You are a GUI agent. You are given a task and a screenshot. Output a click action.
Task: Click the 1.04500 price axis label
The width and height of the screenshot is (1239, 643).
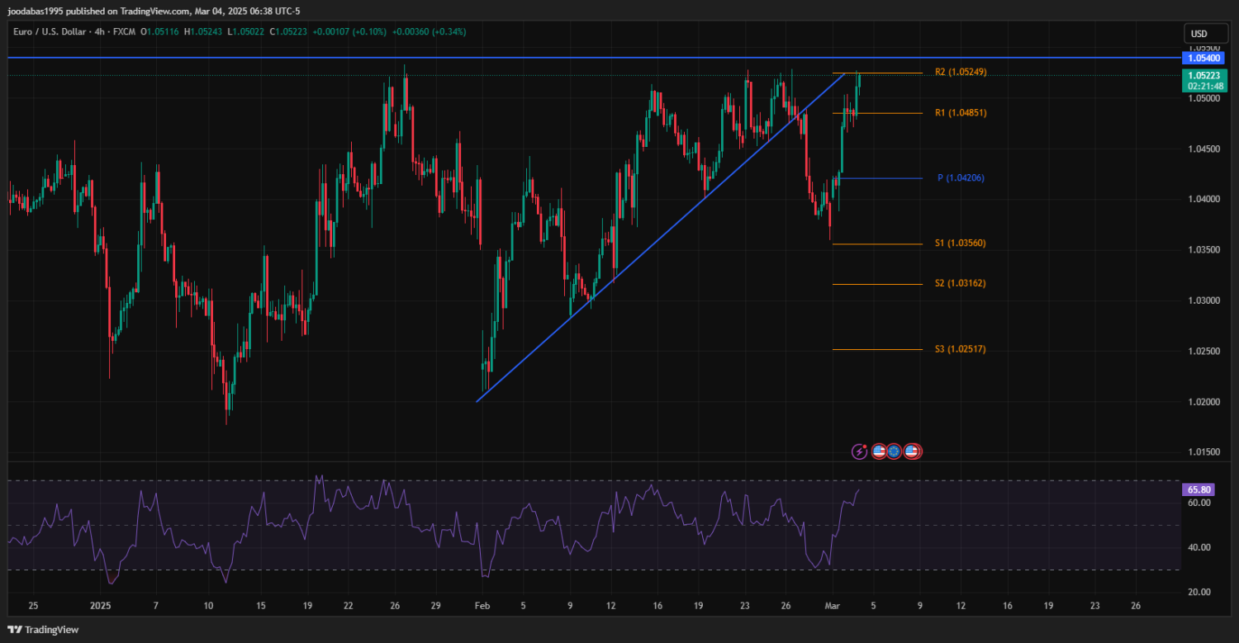(1203, 149)
